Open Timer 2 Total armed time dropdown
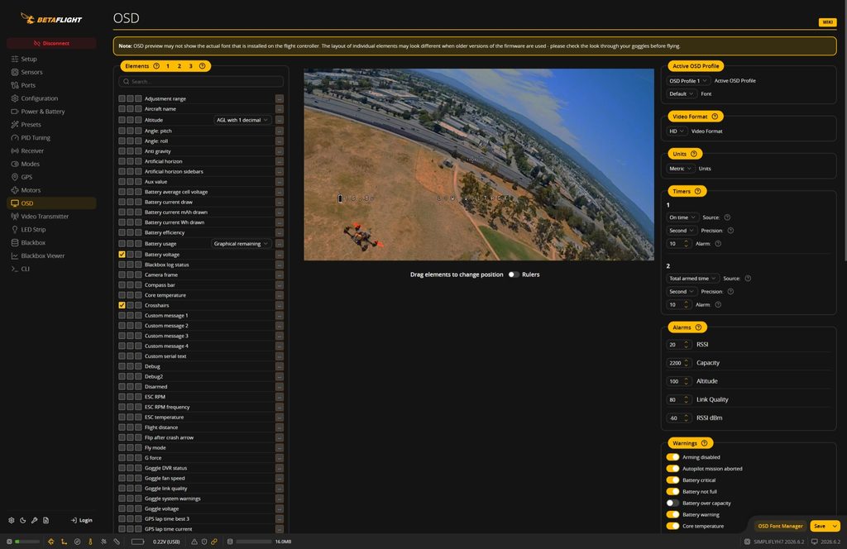Viewport: 847px width, 549px height. (693, 279)
